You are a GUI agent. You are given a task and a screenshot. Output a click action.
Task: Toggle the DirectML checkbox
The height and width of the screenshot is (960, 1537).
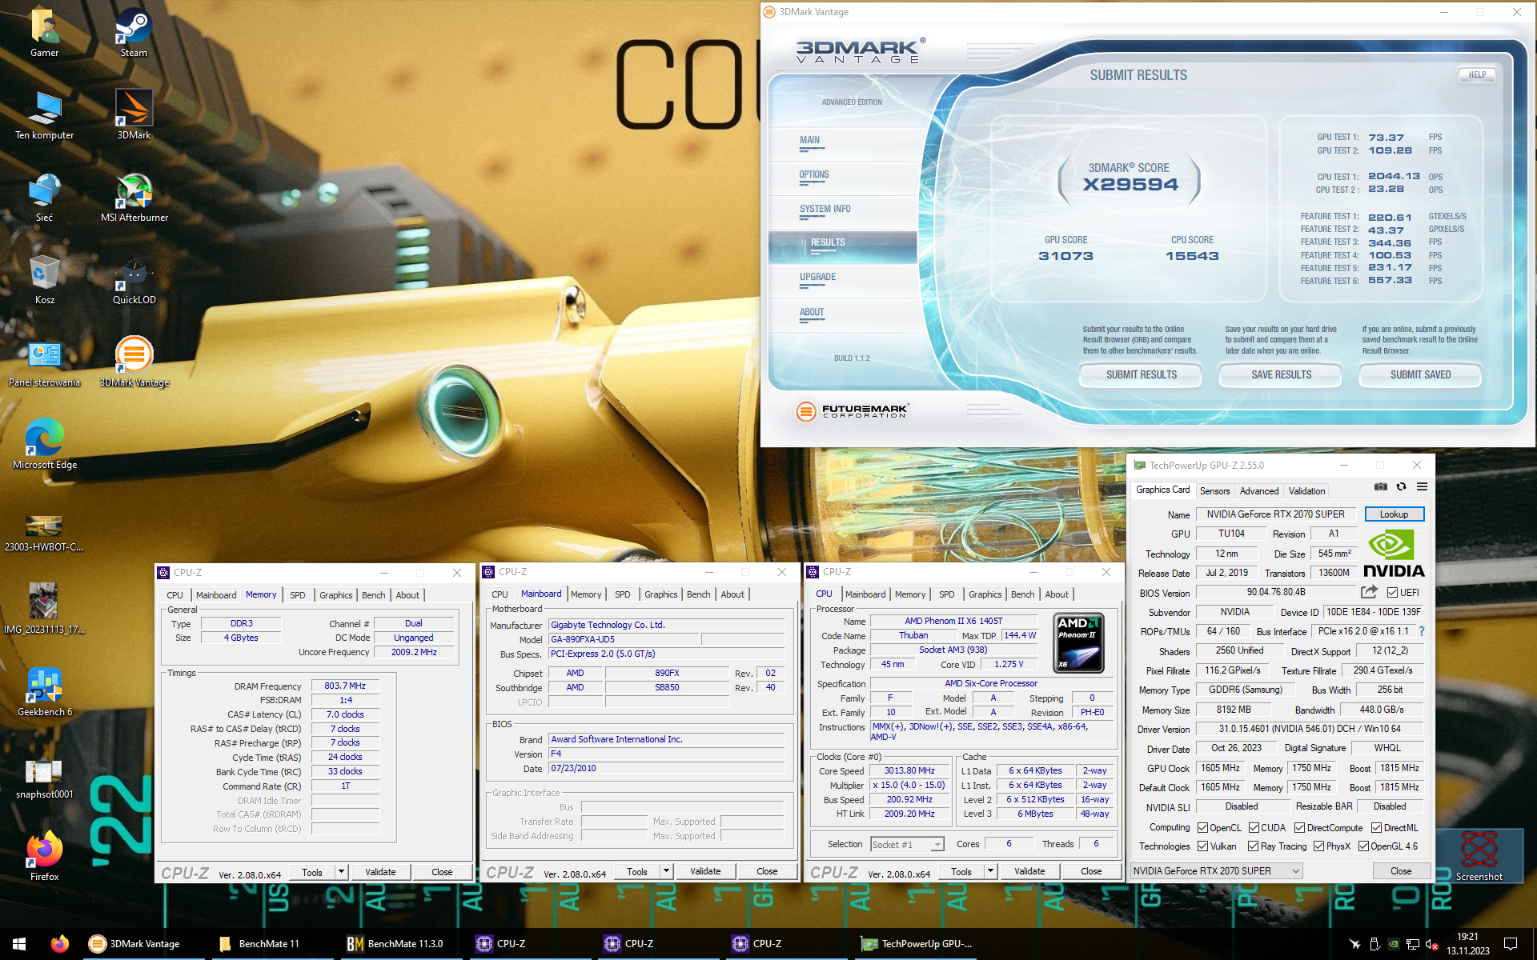coord(1377,828)
